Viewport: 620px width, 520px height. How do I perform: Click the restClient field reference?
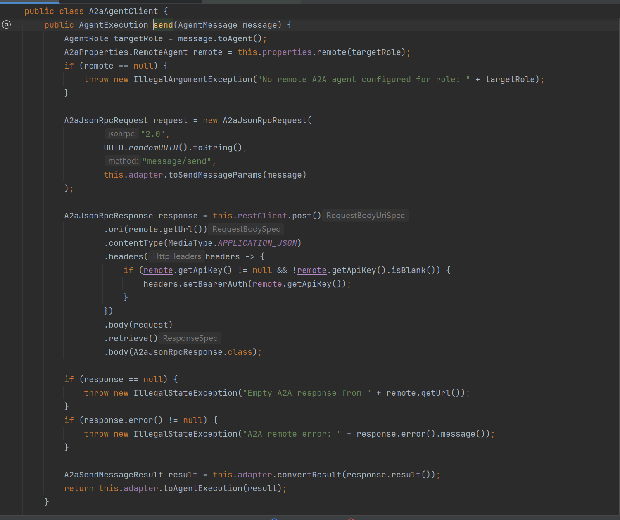[262, 216]
